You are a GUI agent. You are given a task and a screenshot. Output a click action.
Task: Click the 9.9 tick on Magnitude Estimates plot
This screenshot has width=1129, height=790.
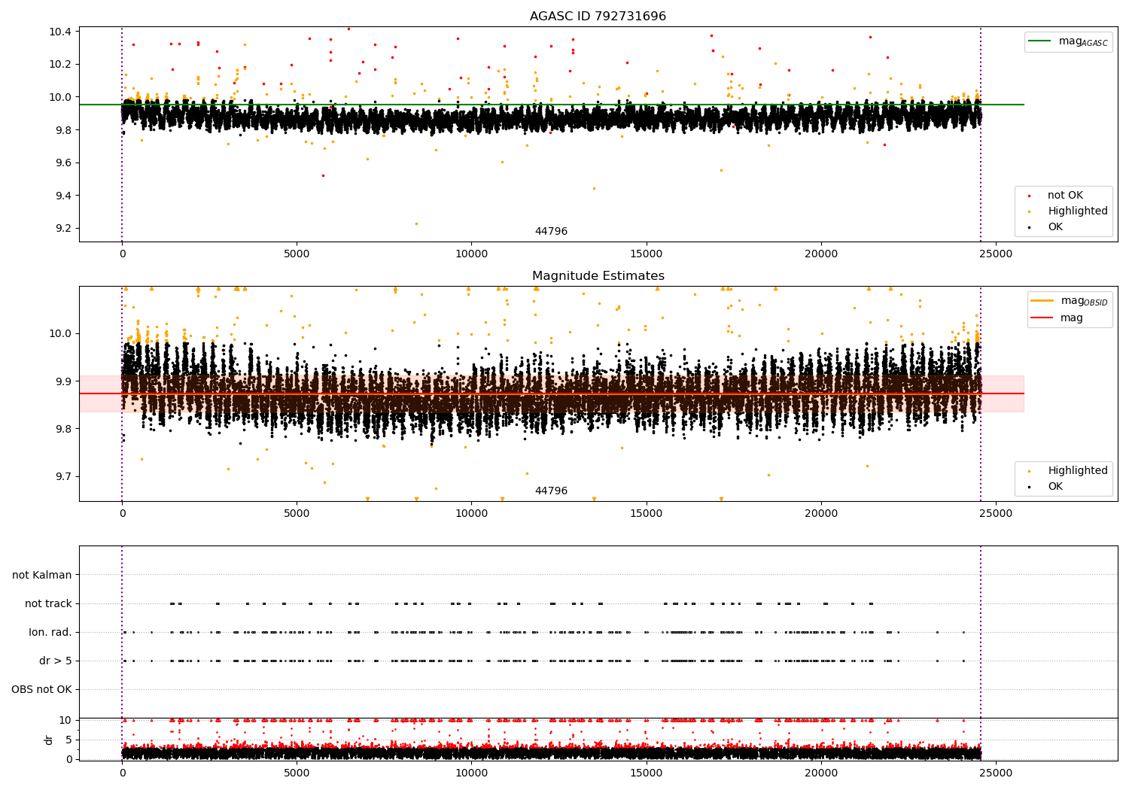[x=63, y=381]
